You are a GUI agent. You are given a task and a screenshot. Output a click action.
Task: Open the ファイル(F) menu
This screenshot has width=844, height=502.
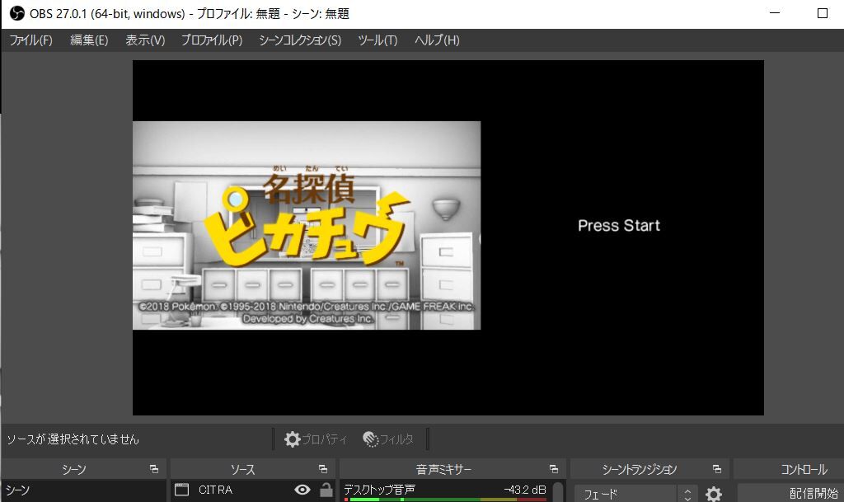[30, 40]
